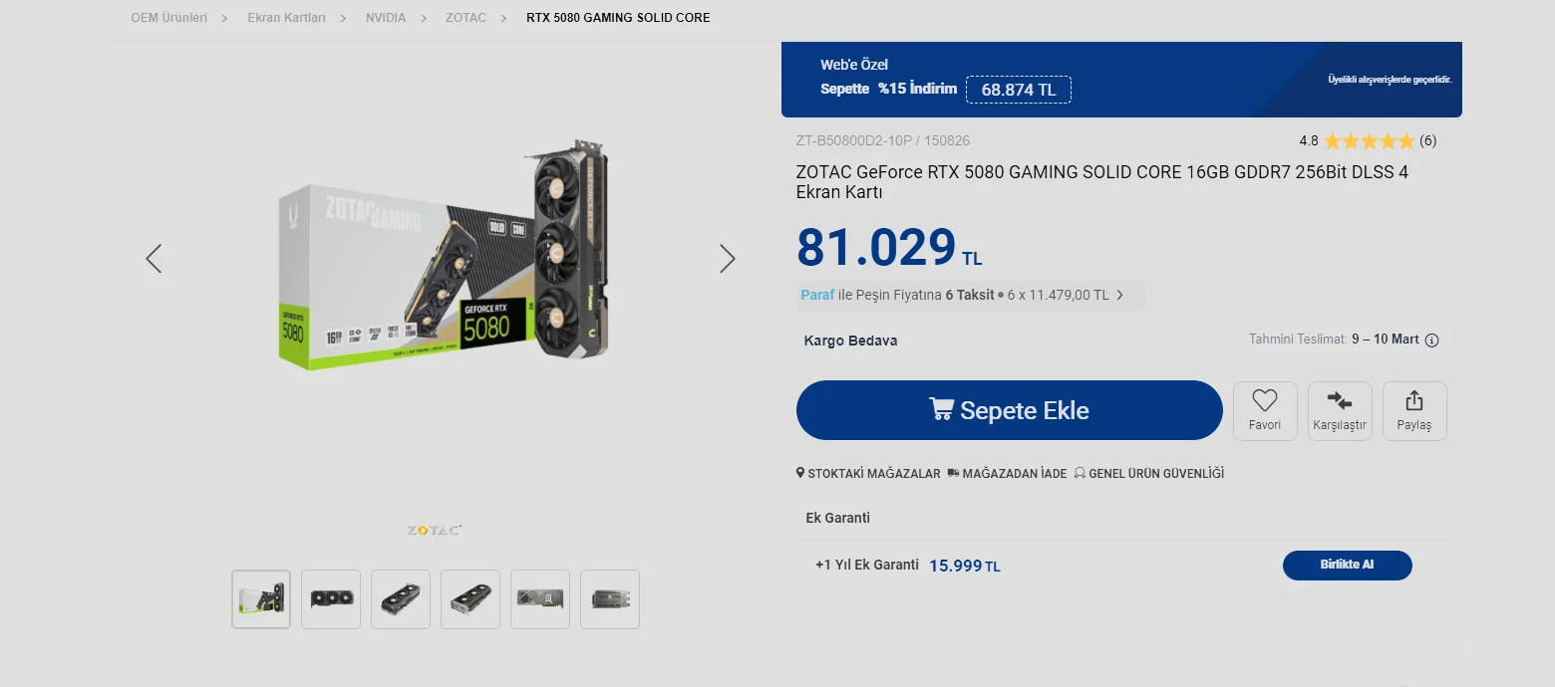Select last thumbnail showing card ports
This screenshot has height=687, width=1555.
pyautogui.click(x=610, y=599)
